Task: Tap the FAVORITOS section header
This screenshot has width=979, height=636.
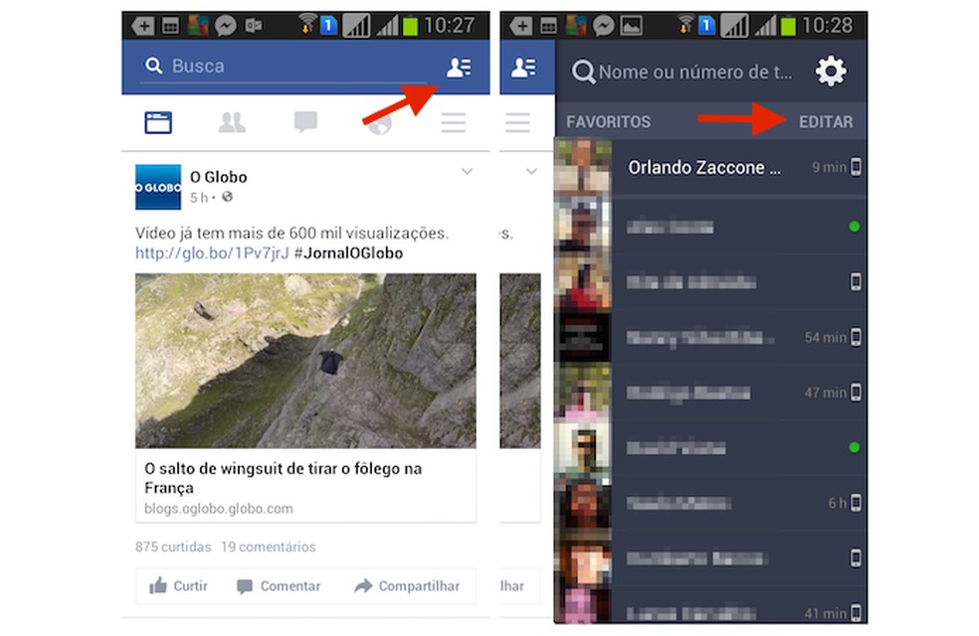Action: 608,121
